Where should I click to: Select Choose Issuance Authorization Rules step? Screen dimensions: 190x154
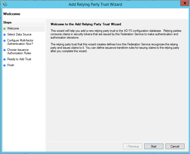pyautogui.click(x=19, y=51)
